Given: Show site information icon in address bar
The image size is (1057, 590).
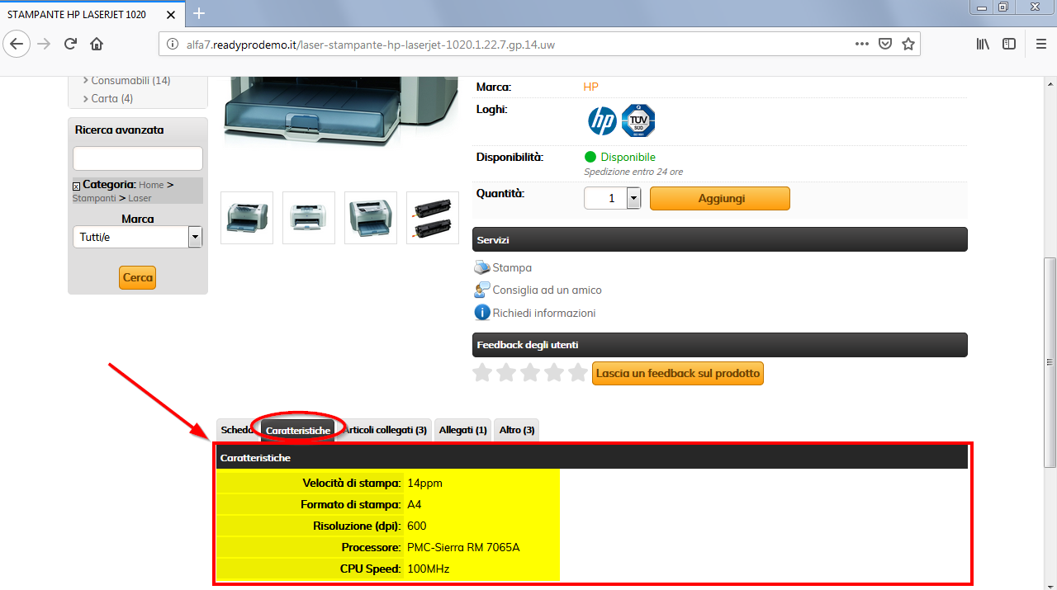Looking at the screenshot, I should click(x=172, y=45).
